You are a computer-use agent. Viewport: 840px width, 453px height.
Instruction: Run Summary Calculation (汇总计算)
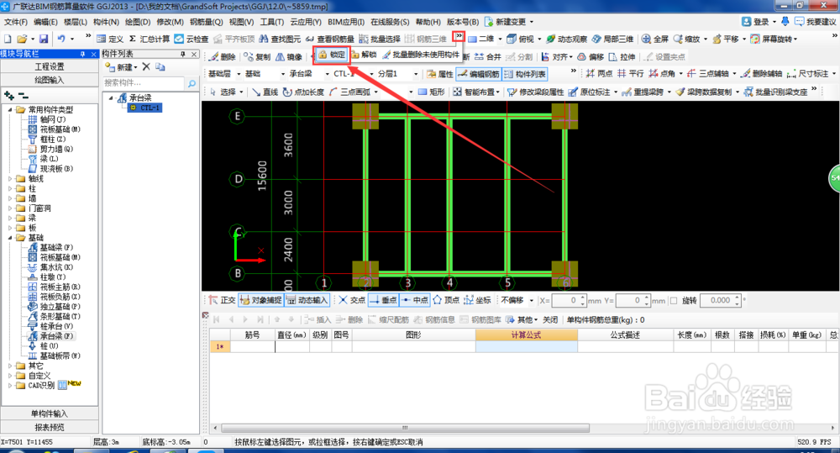tap(150, 39)
